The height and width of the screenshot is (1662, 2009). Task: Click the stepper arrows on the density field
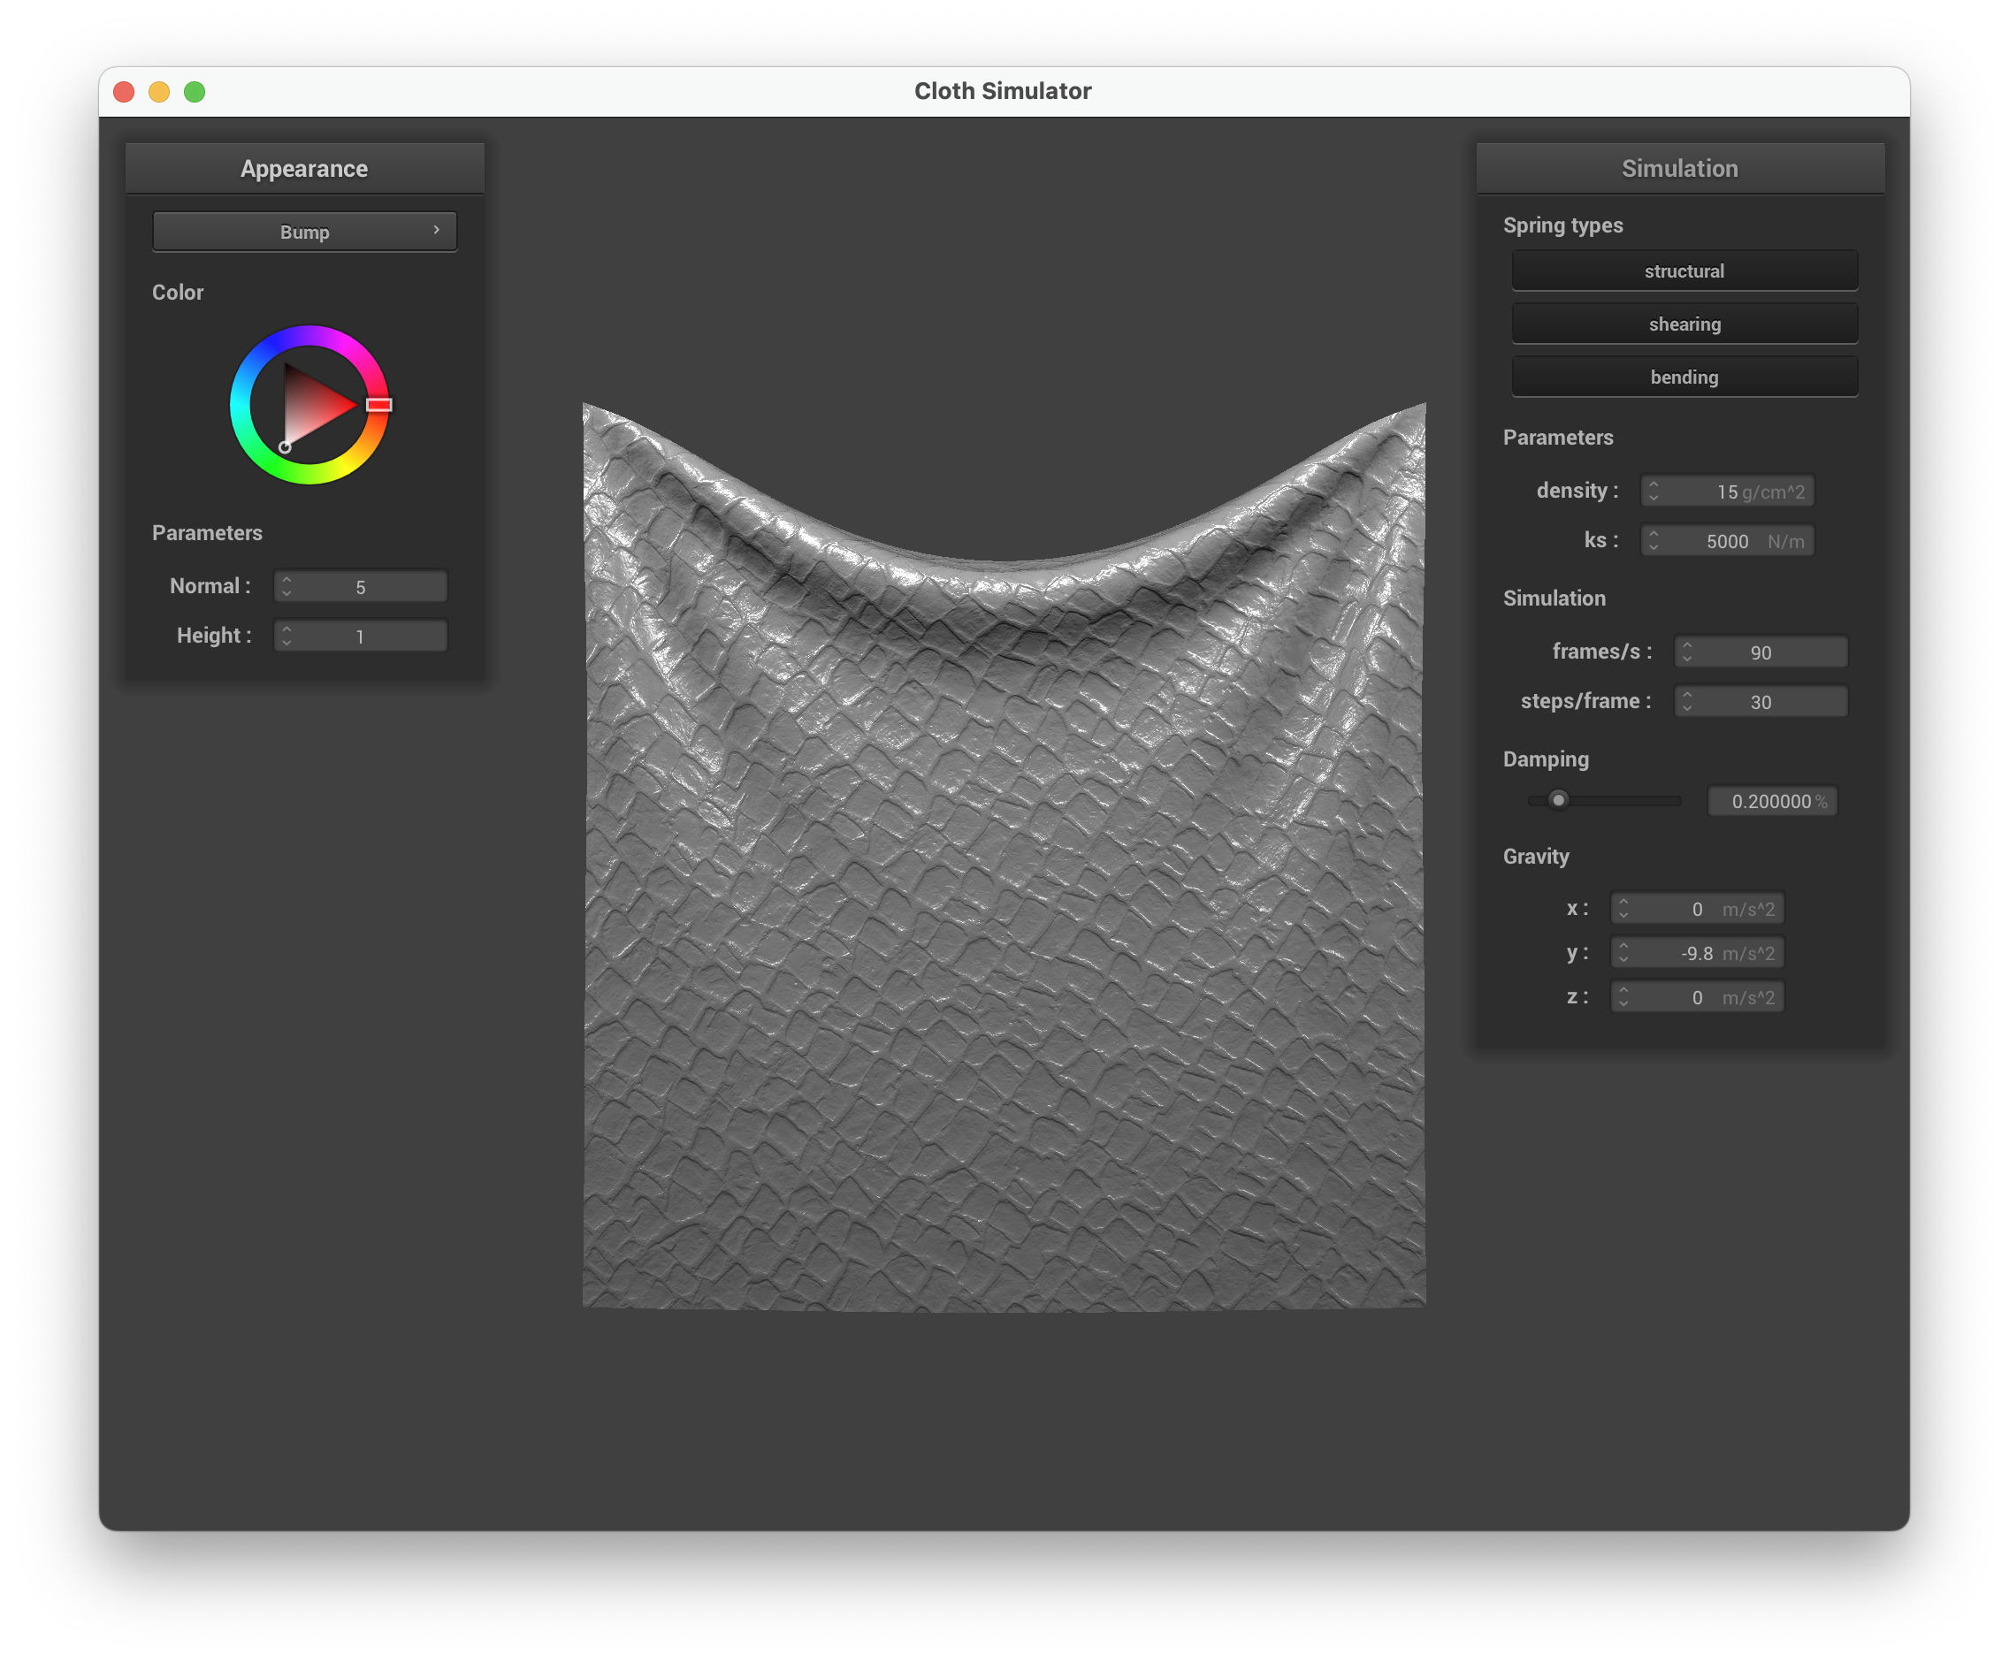pos(1654,491)
